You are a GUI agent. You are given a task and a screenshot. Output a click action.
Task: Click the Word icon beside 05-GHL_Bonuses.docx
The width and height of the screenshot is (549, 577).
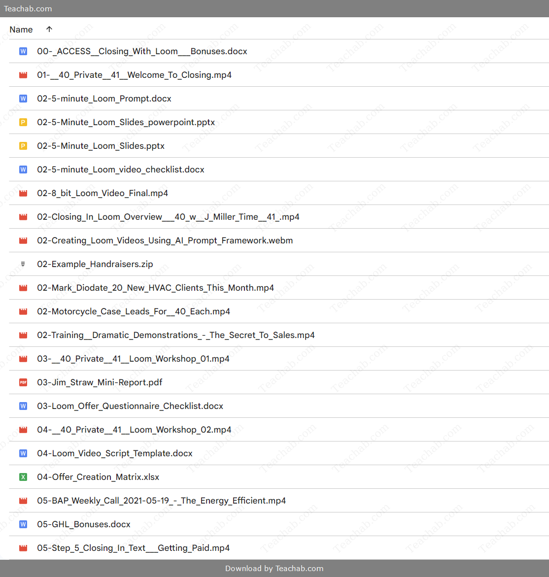coord(23,524)
